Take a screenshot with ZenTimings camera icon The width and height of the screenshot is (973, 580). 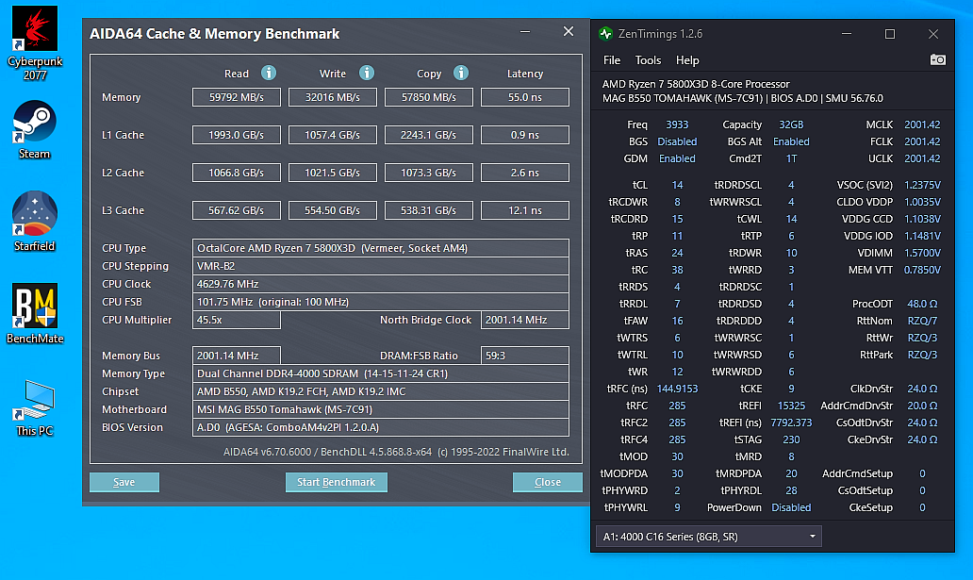coord(937,59)
